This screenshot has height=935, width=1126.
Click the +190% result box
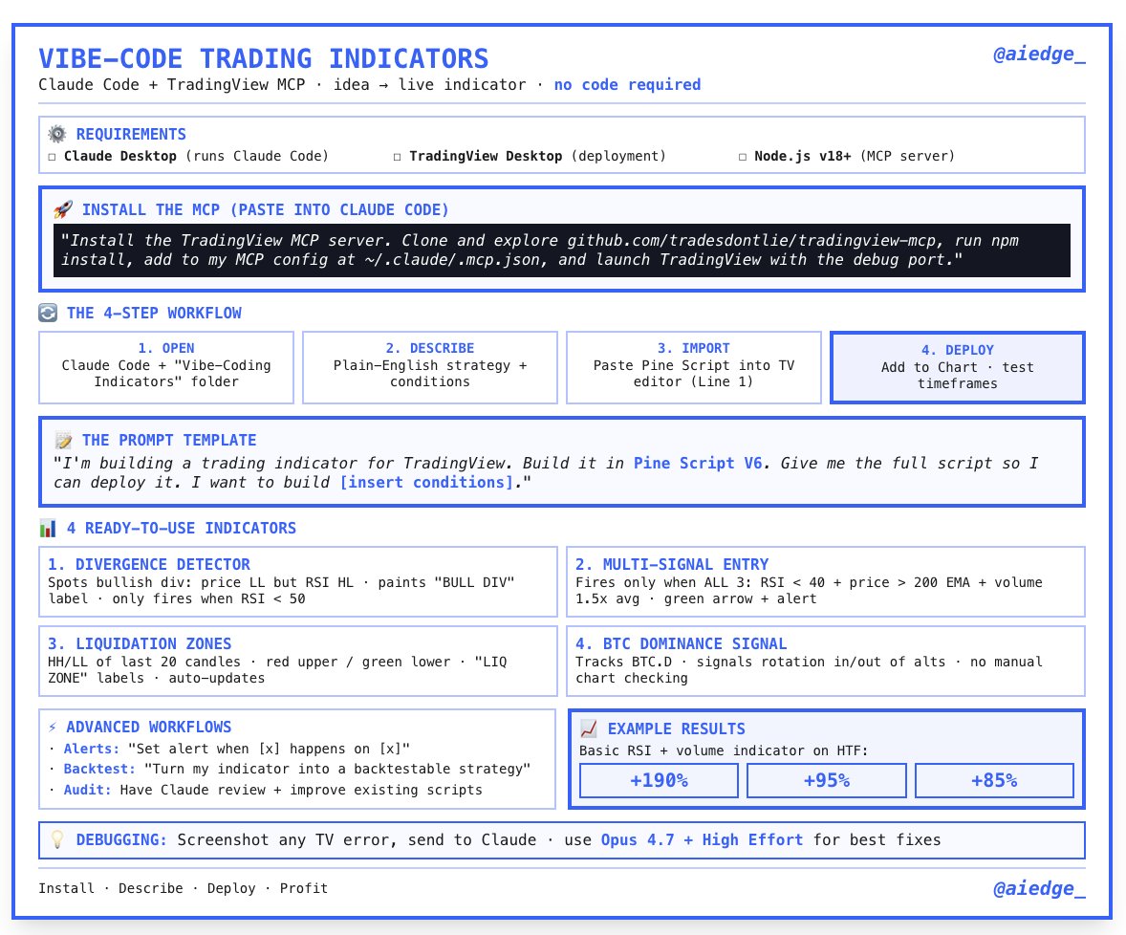click(659, 781)
